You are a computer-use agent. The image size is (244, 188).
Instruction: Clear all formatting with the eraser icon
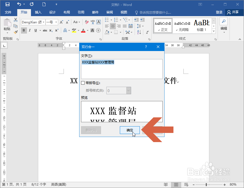pos(87,22)
